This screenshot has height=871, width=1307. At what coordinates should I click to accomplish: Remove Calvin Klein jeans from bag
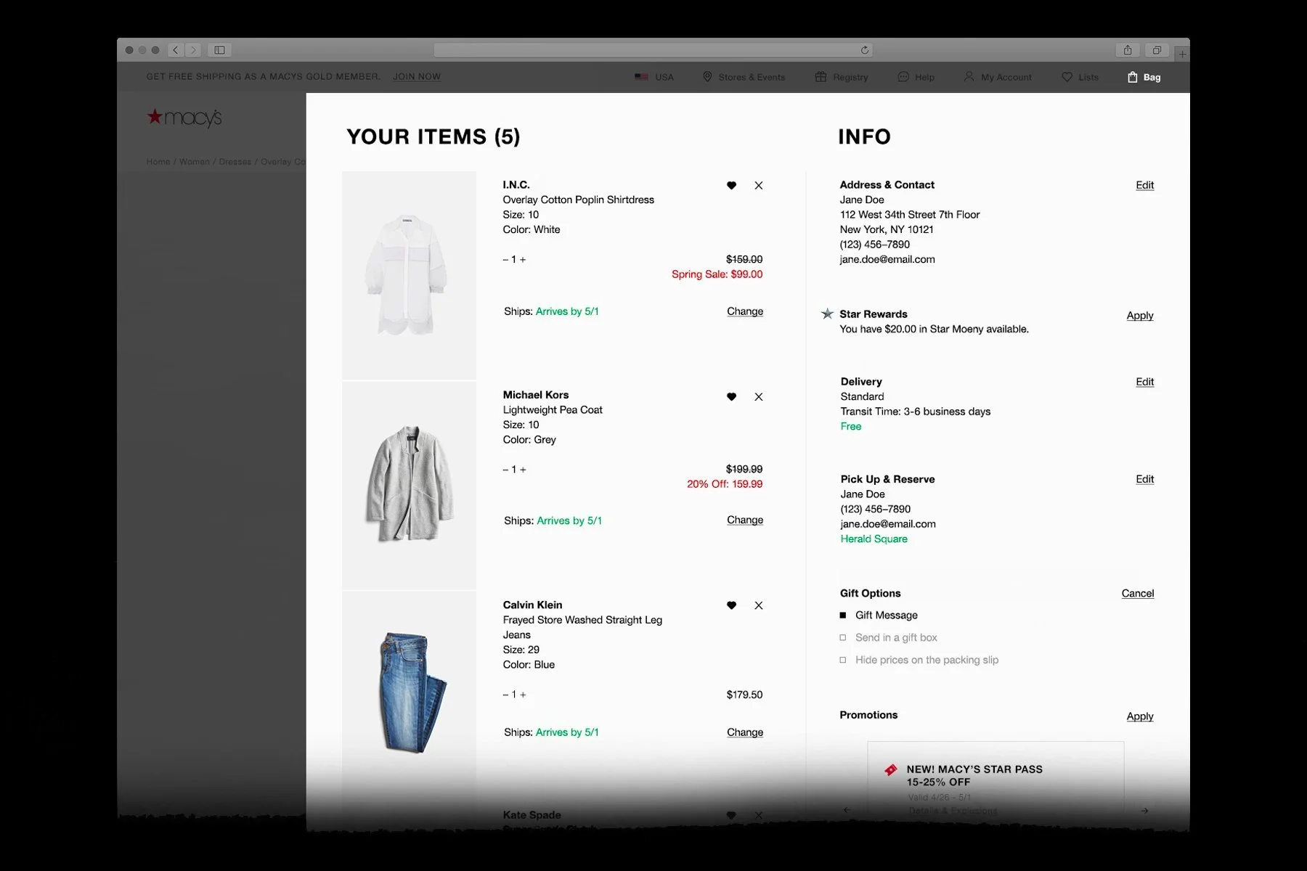point(759,605)
